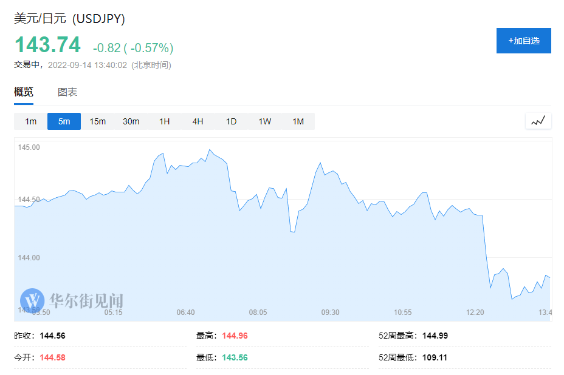Screen dimensions: 564x375
Task: Click the 美元/日元 (USDJPY) title
Action: (69, 19)
